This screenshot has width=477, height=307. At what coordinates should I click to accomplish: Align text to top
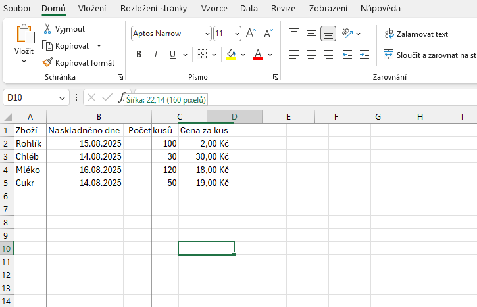click(294, 33)
